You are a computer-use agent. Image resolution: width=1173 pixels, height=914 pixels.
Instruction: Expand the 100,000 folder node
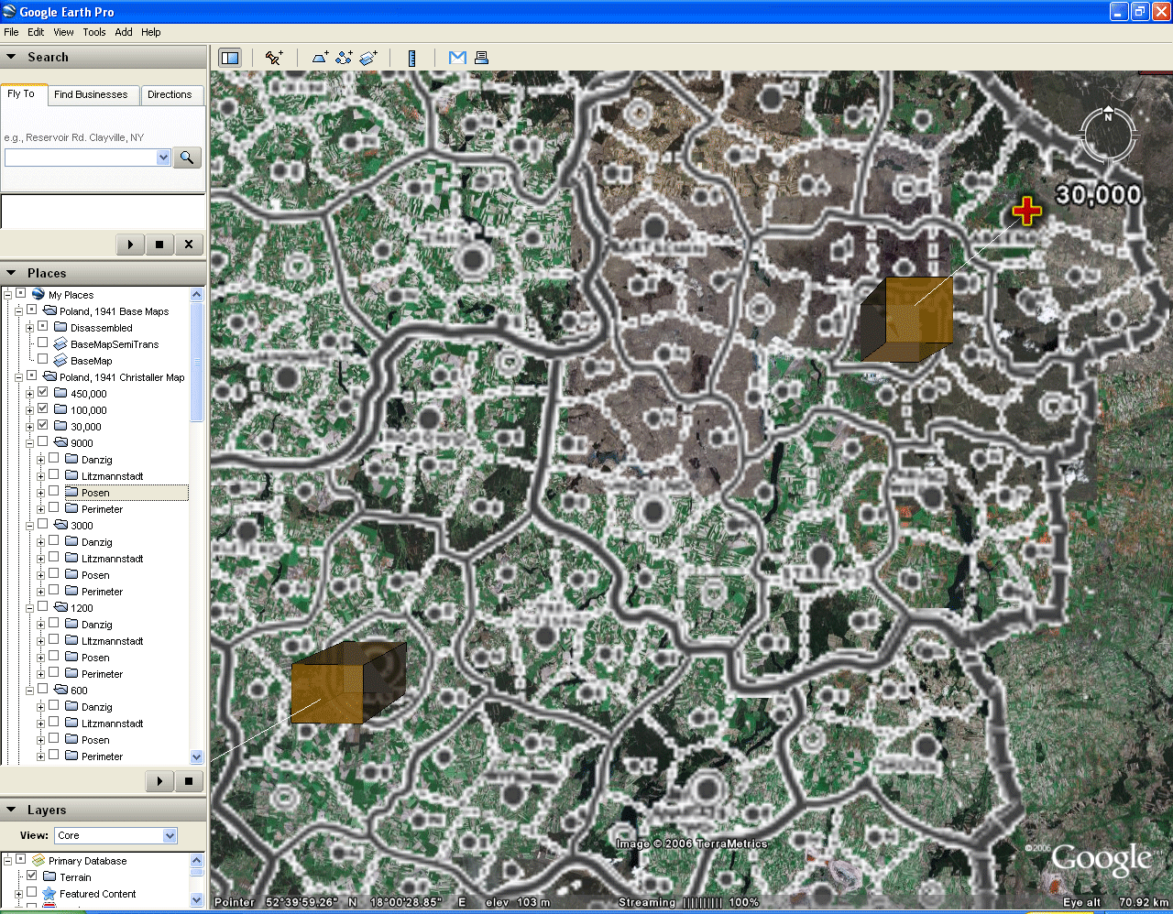click(29, 410)
